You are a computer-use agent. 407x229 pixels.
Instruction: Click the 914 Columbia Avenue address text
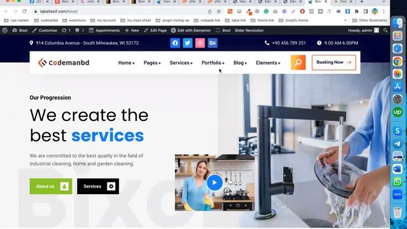point(87,43)
